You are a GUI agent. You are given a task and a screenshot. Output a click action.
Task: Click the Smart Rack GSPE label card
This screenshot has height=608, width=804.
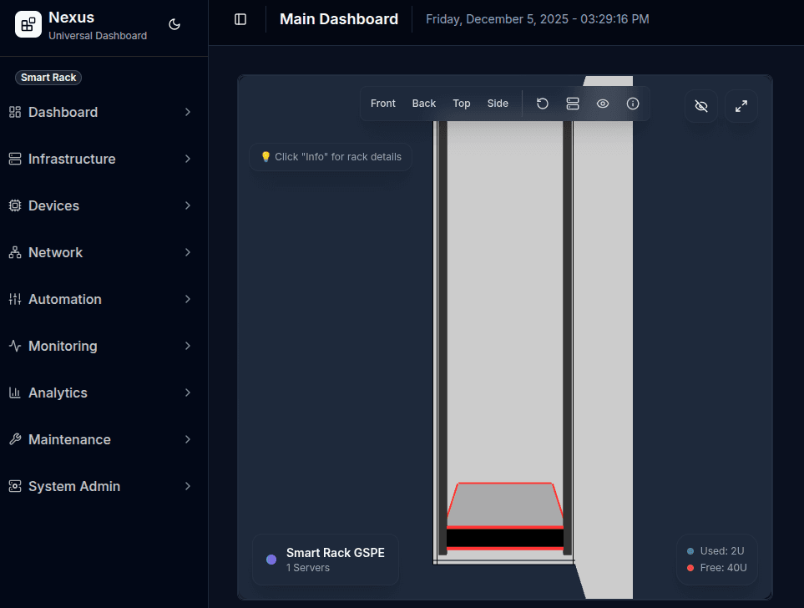tap(325, 559)
